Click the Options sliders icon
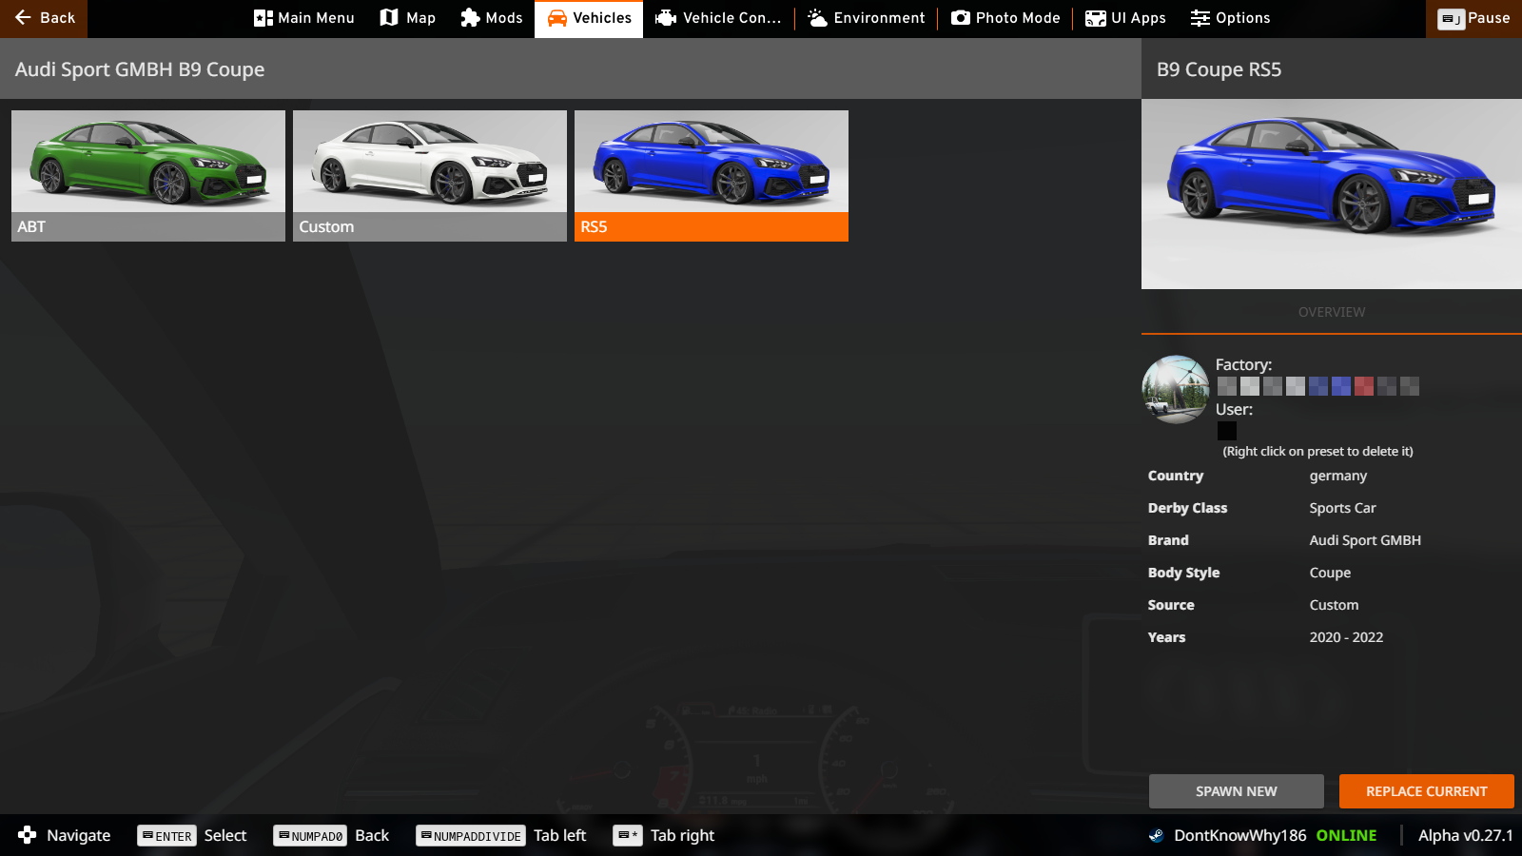The height and width of the screenshot is (856, 1522). [1200, 18]
